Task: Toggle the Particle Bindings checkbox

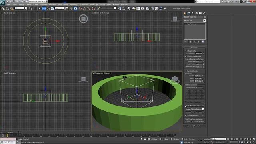Action: [192, 122]
